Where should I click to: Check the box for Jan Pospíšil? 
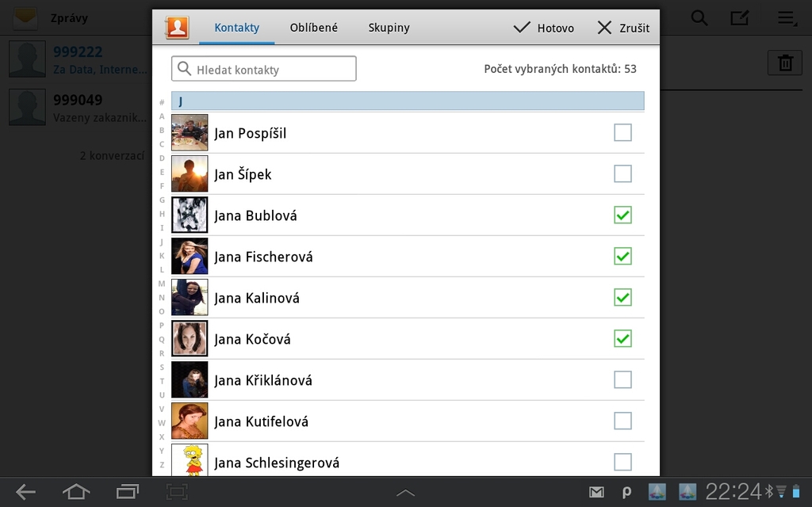point(622,132)
